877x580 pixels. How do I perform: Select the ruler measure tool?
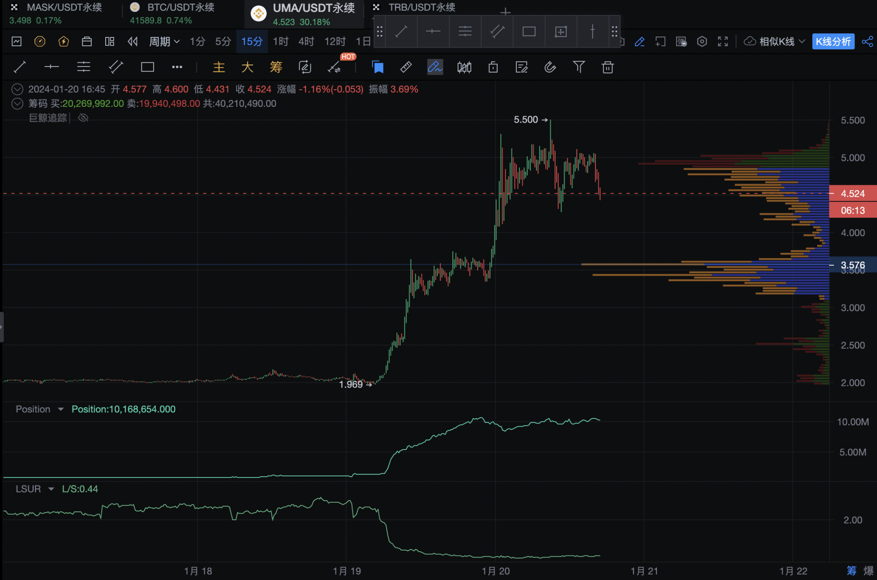click(406, 67)
